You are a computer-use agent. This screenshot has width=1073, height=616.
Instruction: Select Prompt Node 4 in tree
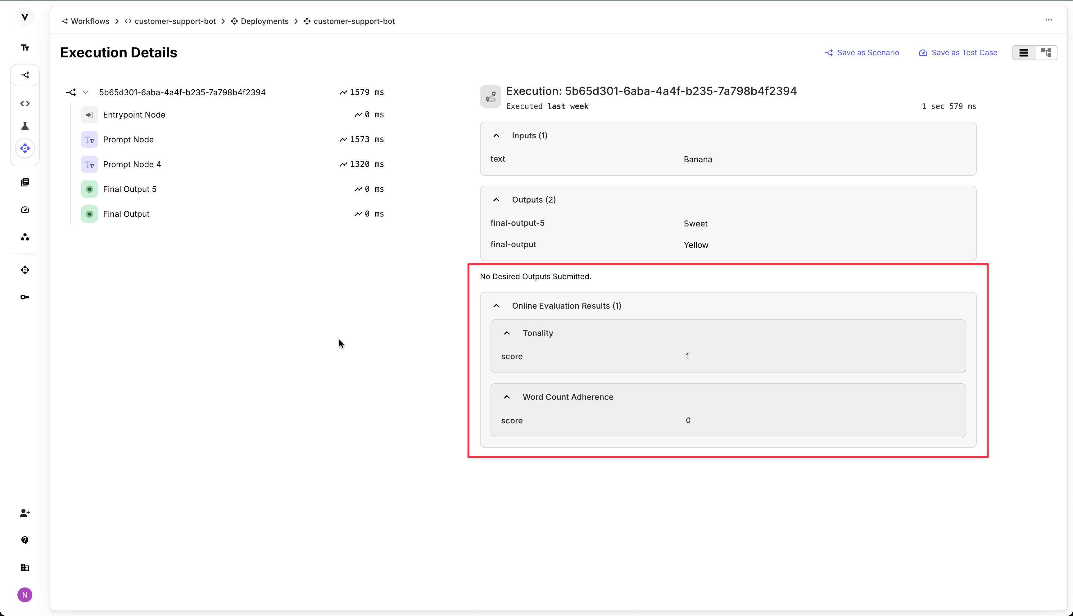(x=132, y=164)
